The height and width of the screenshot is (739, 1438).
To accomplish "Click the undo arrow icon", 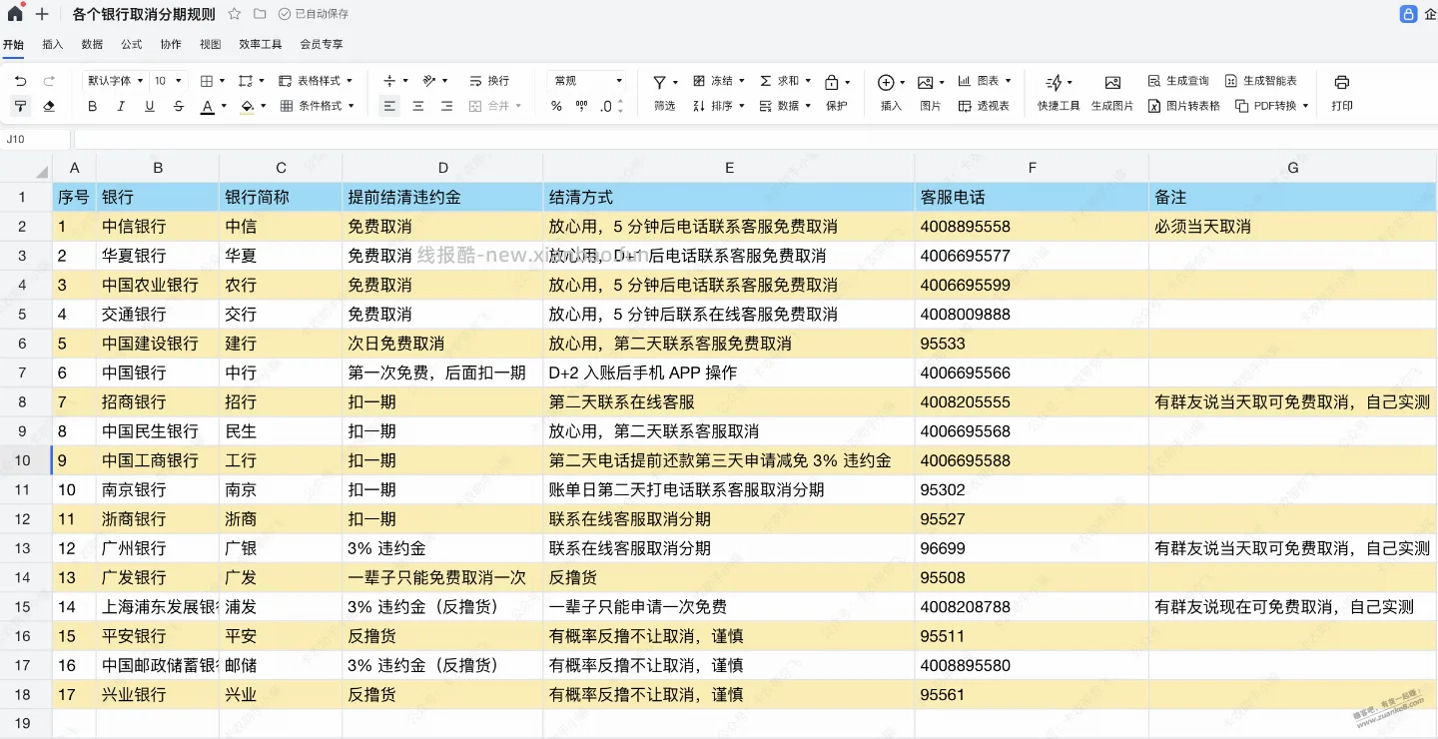I will point(21,81).
